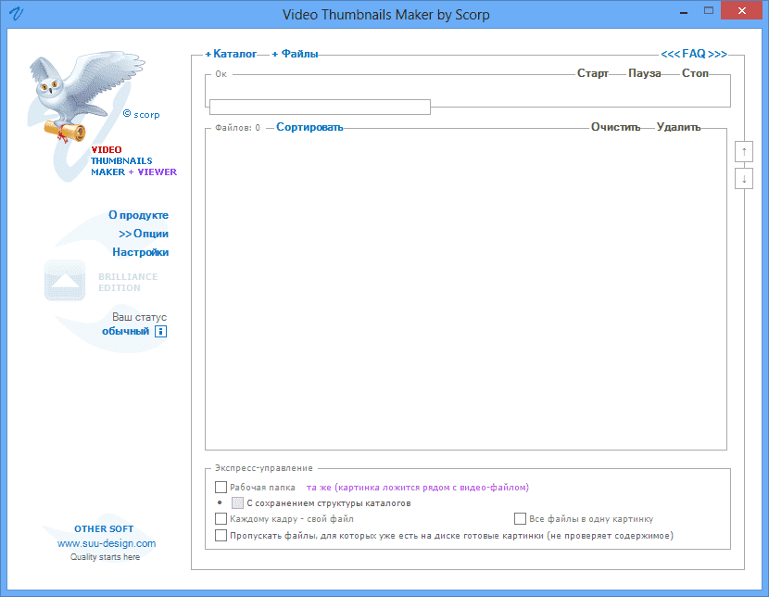Toggle Пропускать файлы skip existing pictures checkbox

221,535
